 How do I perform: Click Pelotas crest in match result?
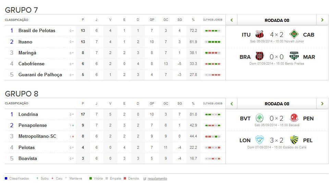294,140
